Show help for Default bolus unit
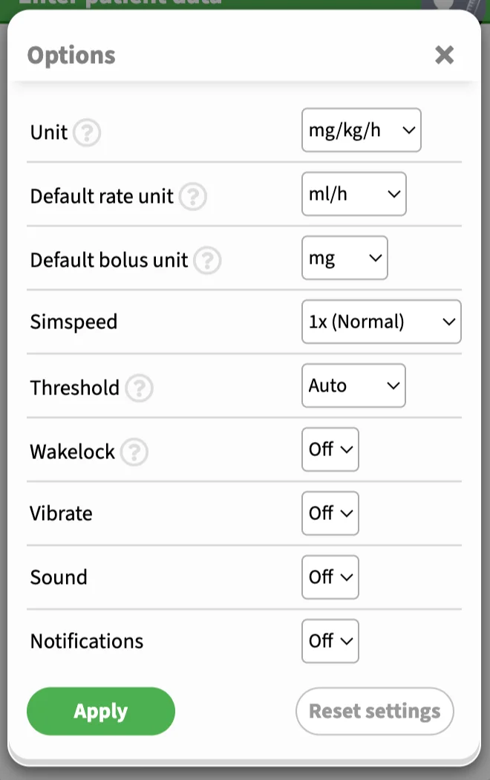This screenshot has height=780, width=490. pos(207,260)
